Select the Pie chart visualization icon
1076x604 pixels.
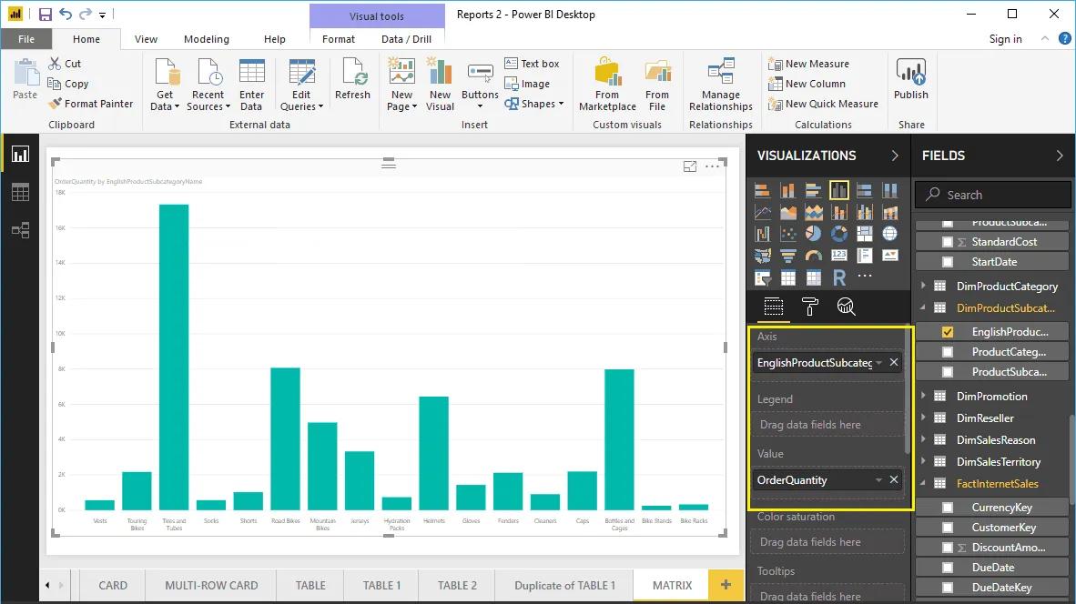click(x=815, y=233)
